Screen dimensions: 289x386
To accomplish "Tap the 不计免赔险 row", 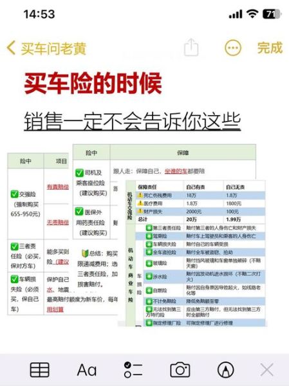I will pyautogui.click(x=205, y=301).
